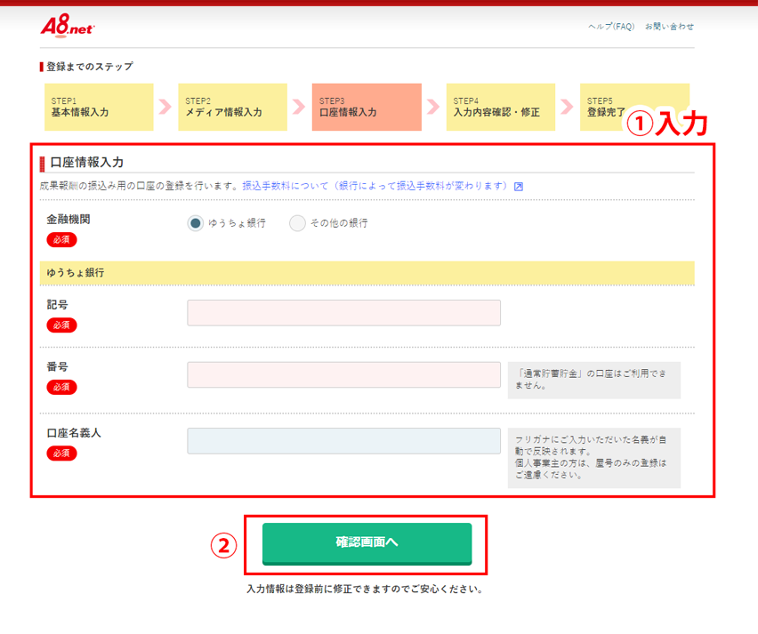Go to STEP2 メディア情報入力

[x=232, y=108]
